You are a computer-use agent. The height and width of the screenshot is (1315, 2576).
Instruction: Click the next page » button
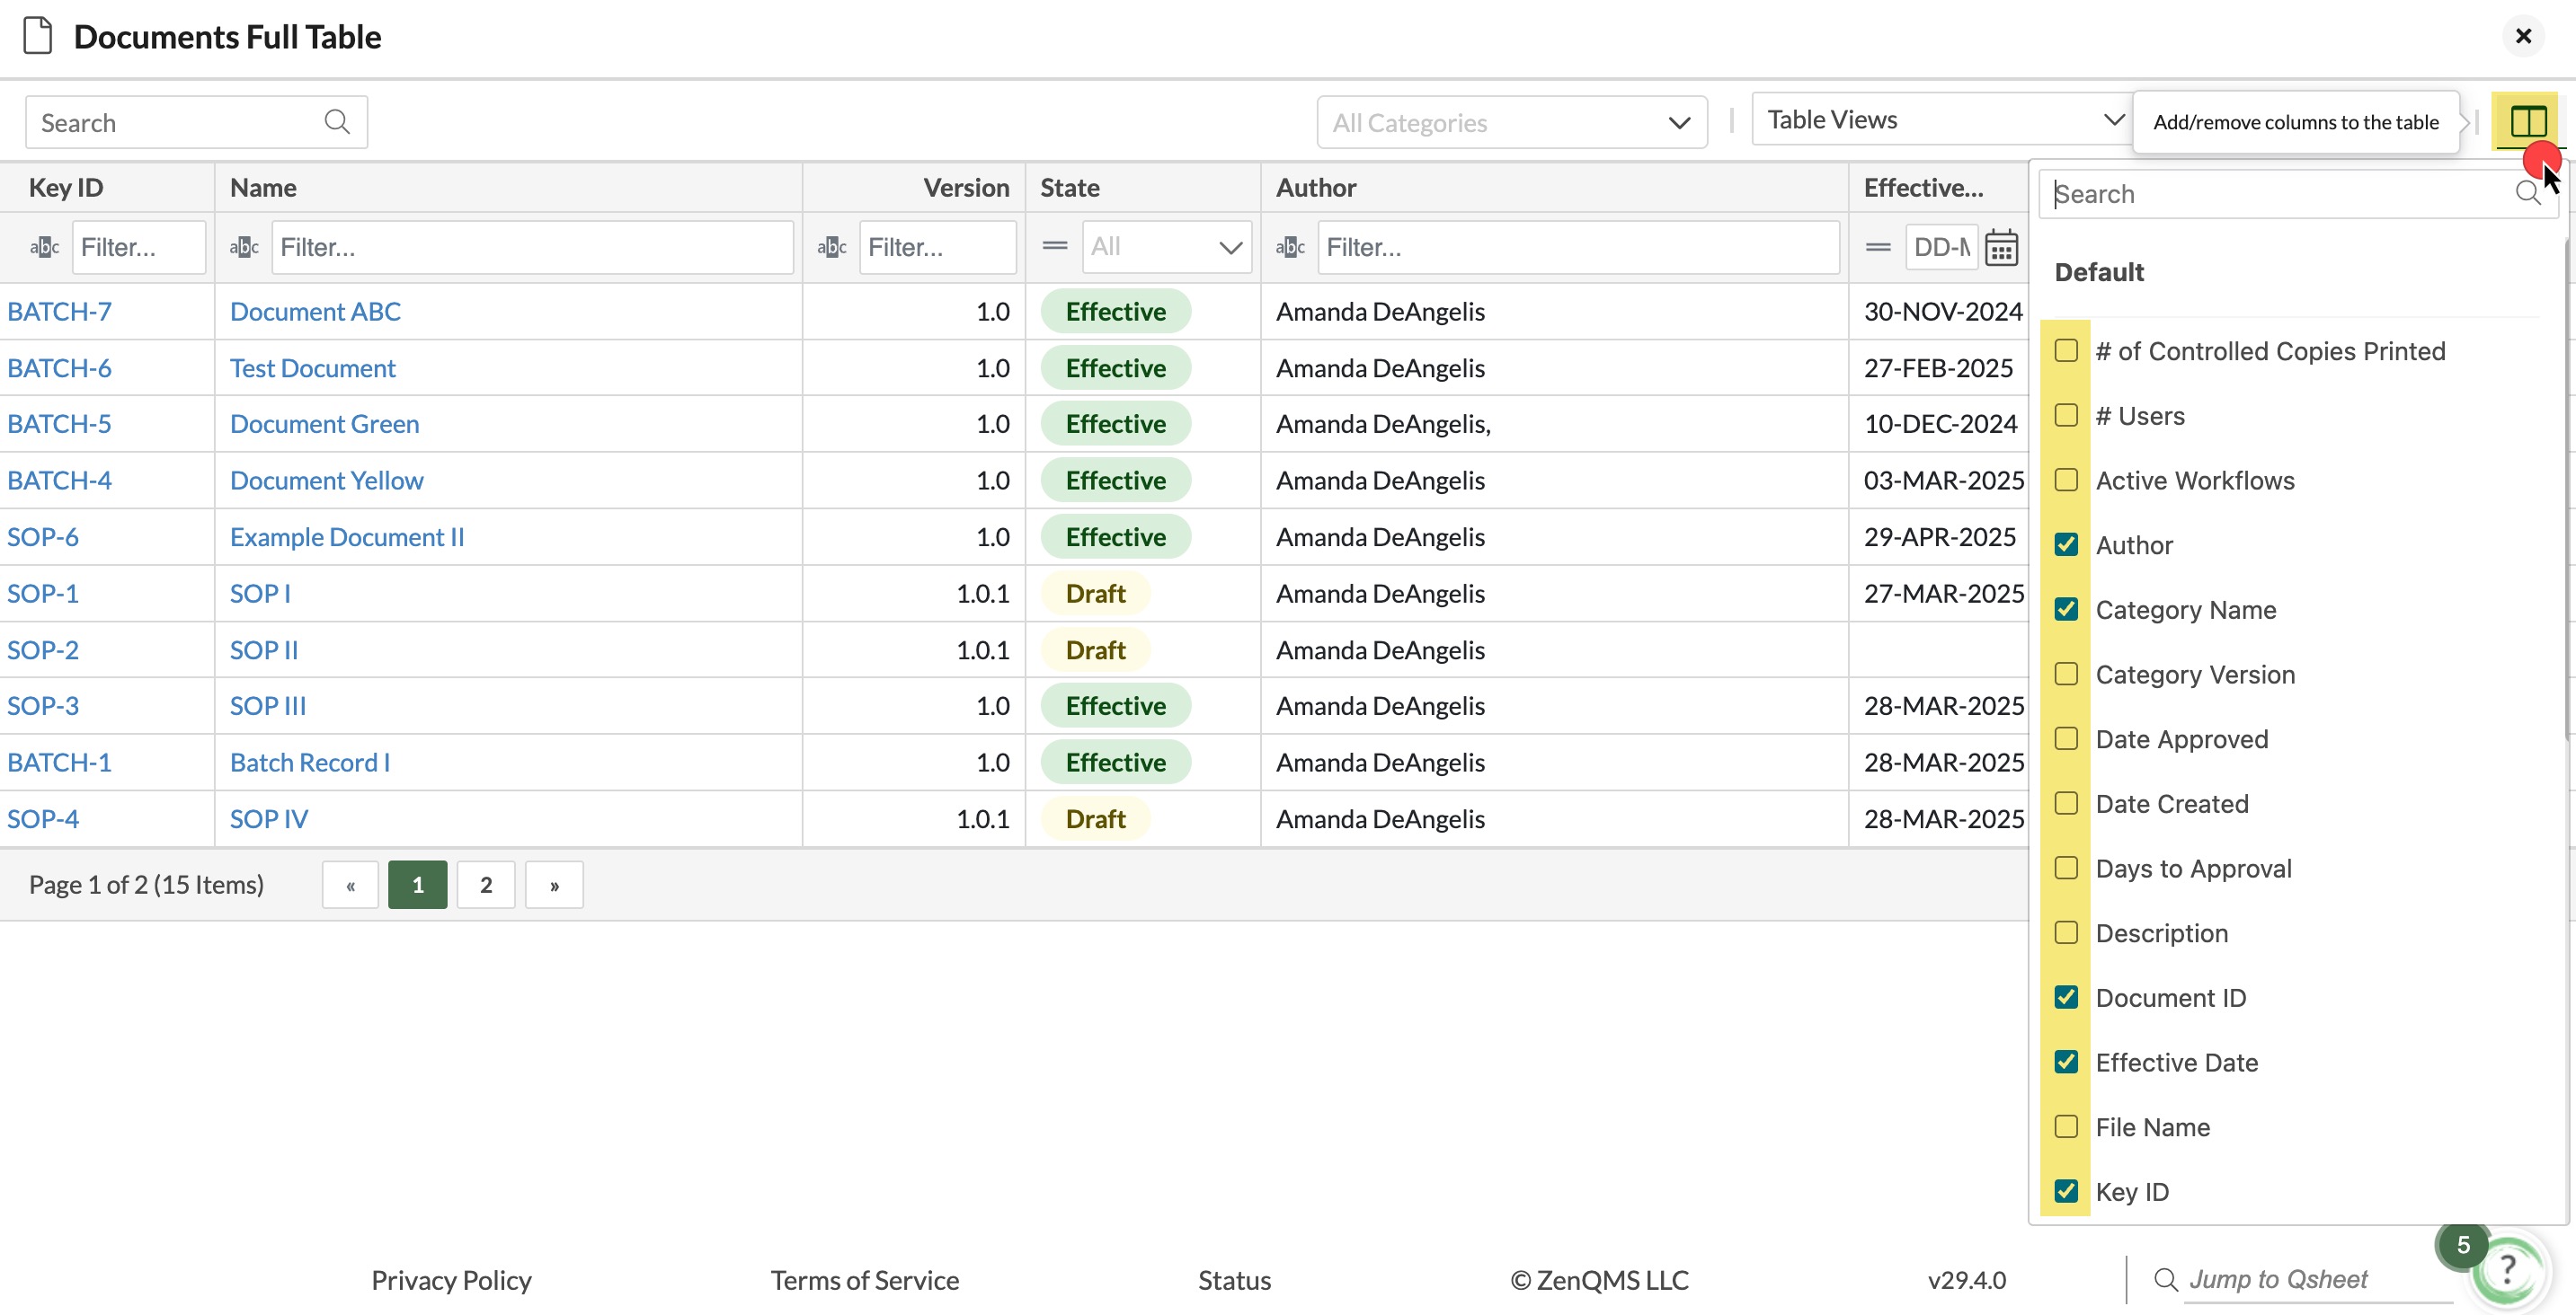[x=554, y=885]
